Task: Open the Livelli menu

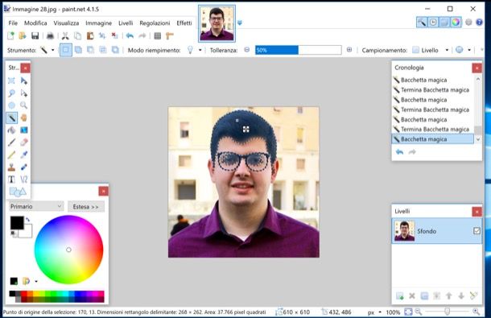Action: point(126,23)
